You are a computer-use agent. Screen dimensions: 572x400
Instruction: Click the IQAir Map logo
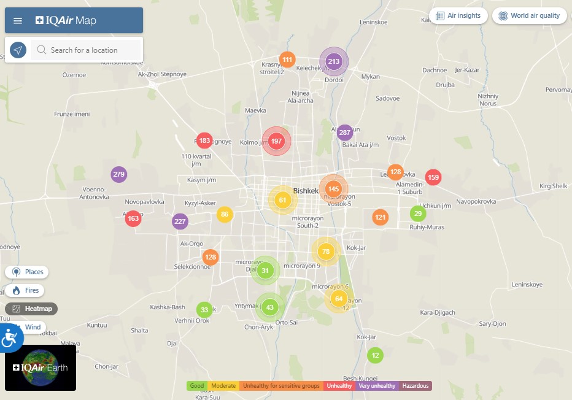click(x=66, y=21)
